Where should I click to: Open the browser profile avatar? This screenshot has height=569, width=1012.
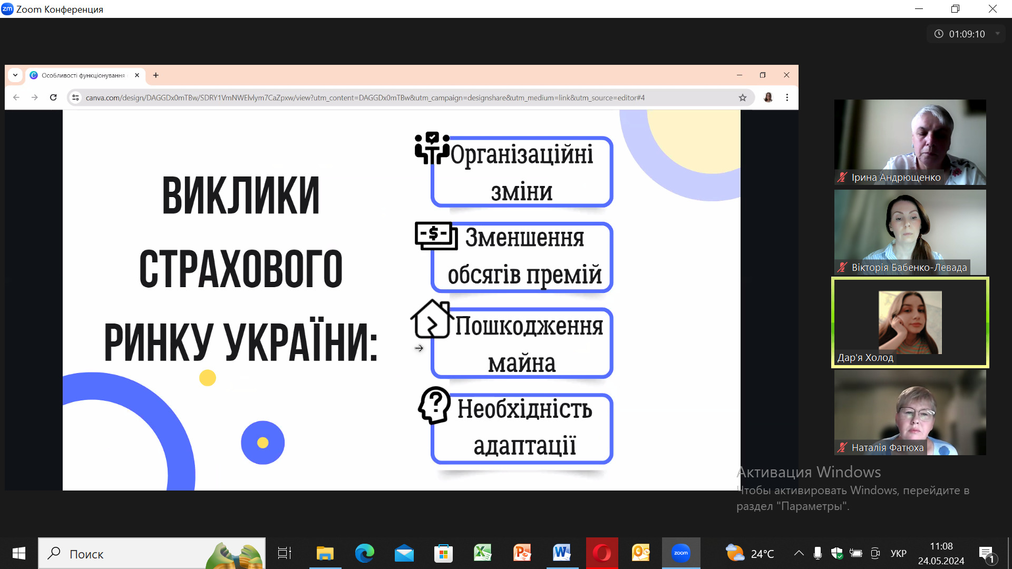point(768,97)
